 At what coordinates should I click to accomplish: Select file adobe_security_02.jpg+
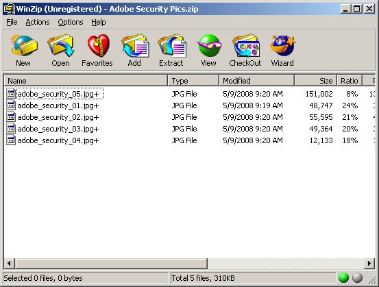[x=58, y=117]
